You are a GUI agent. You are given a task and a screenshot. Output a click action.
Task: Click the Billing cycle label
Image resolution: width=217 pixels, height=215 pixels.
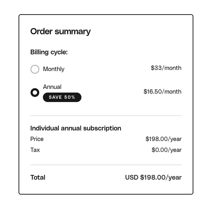[49, 52]
